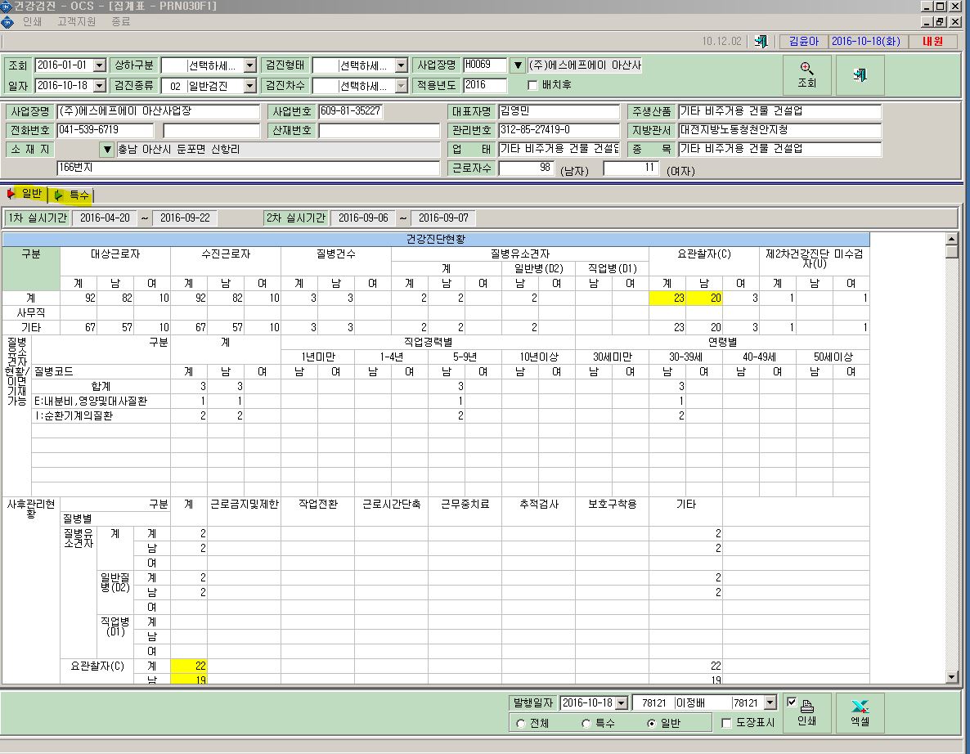Select the 전체 radio option

coord(521,723)
